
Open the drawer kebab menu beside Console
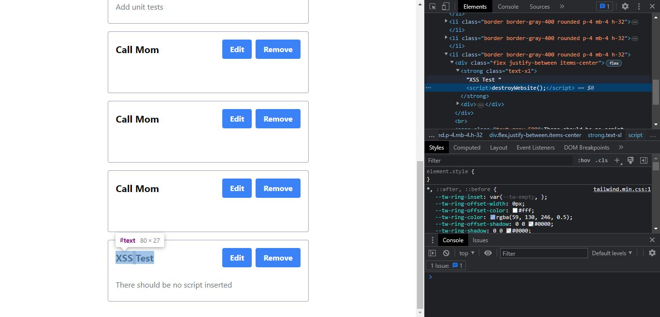(432, 240)
